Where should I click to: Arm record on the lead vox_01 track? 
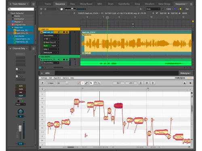(64, 32)
